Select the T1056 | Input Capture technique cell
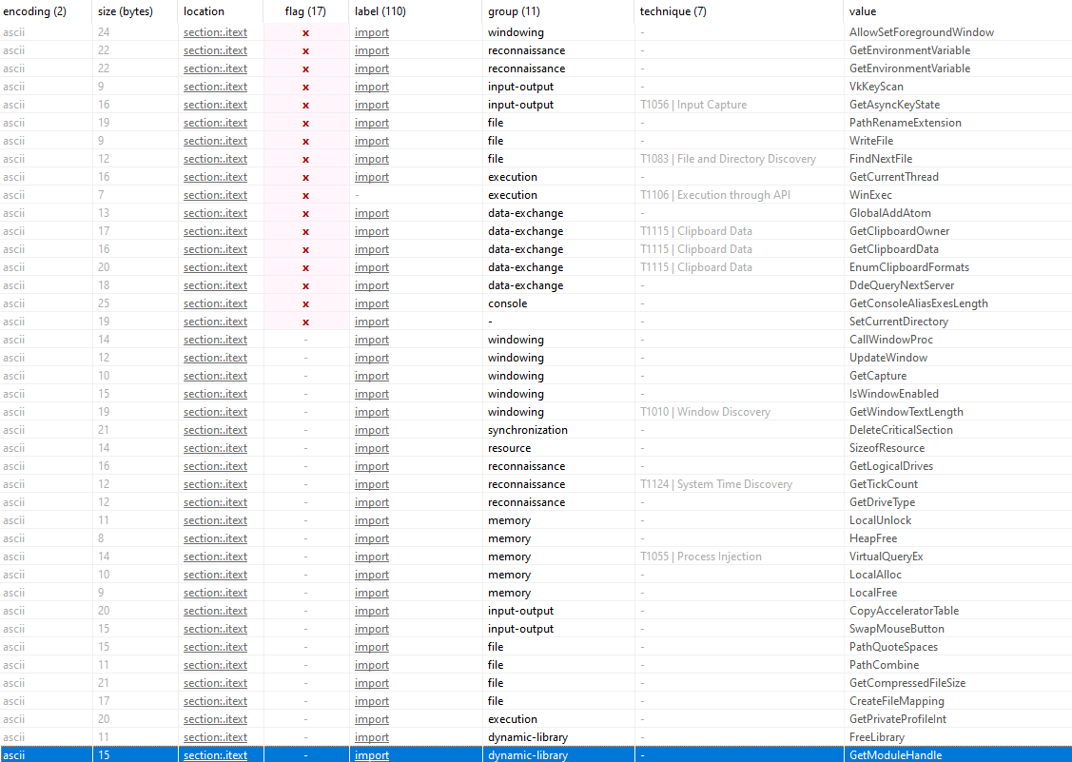 693,105
